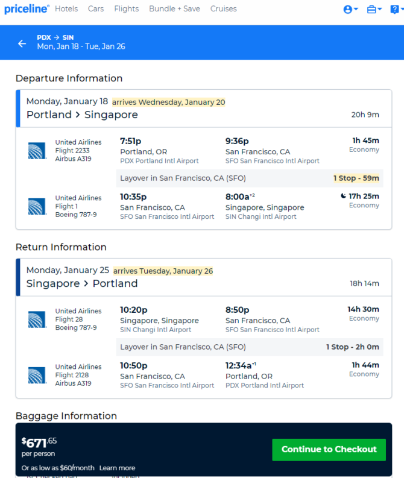Click United Airlines logo for Flight 2128
Viewport: 404px width, 478px height.
point(37,375)
